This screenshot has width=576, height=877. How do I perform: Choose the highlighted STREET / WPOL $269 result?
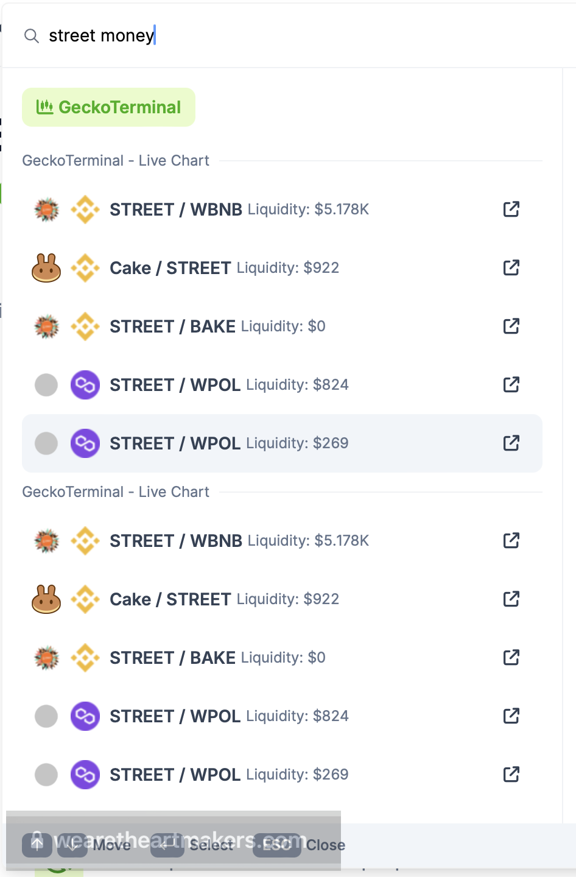coord(282,443)
